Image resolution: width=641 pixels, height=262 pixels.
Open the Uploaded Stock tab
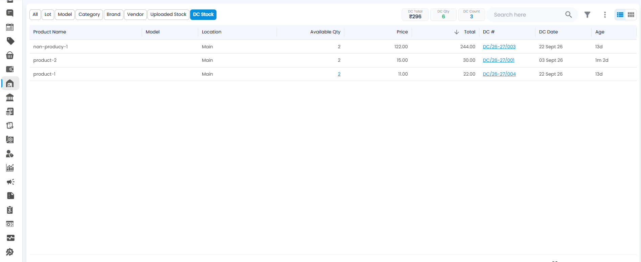coord(168,15)
